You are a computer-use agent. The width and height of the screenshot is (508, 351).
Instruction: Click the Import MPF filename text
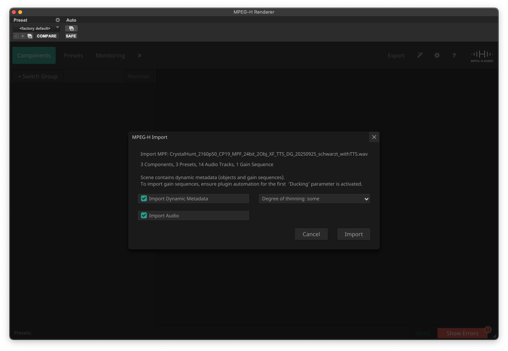[254, 154]
